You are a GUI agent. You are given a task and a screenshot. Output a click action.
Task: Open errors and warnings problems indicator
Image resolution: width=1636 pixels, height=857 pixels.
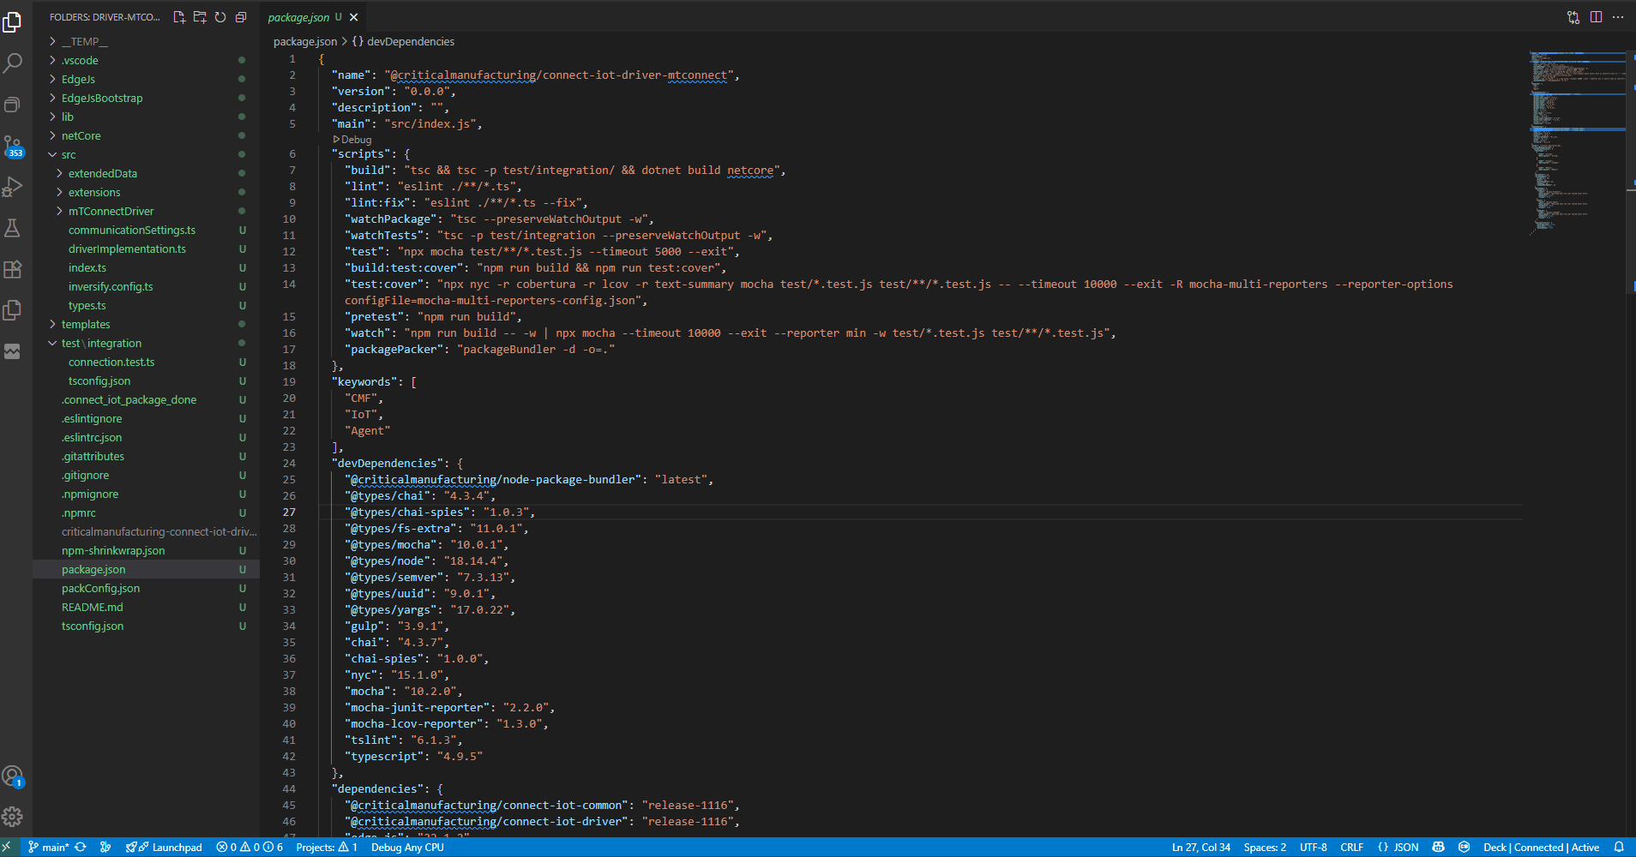click(x=250, y=847)
